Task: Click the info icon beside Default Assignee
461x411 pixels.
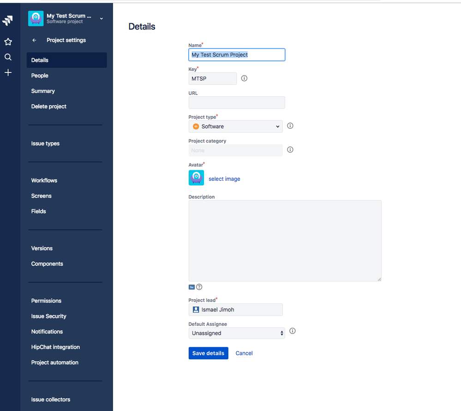Action: point(292,331)
